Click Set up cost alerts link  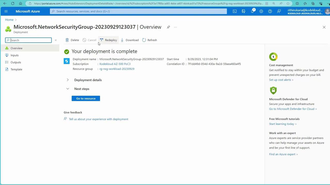tap(281, 80)
